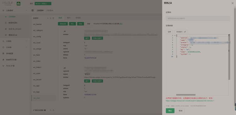Add a new data table with plus icon
Viewport: 236px width, 115px height.
(x=48, y=18)
